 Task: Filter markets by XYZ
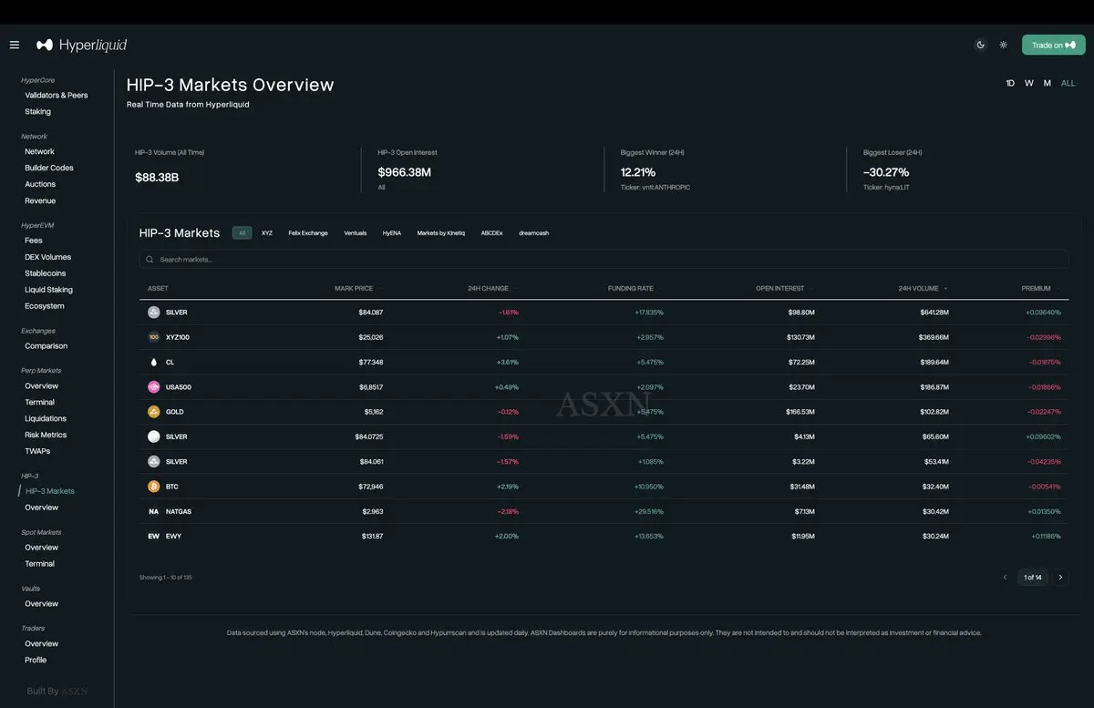(x=267, y=232)
